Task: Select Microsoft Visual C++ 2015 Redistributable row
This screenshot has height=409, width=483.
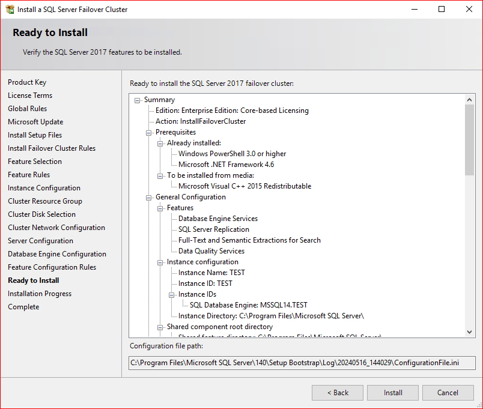Action: (x=245, y=186)
